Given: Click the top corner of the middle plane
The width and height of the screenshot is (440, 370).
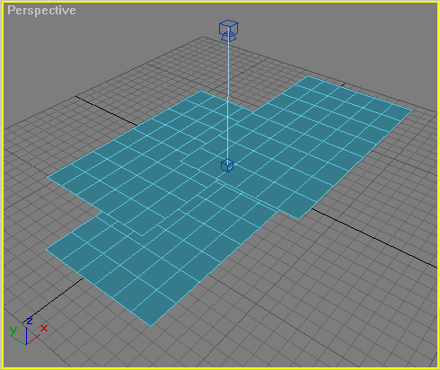Looking at the screenshot, I should pyautogui.click(x=200, y=91).
